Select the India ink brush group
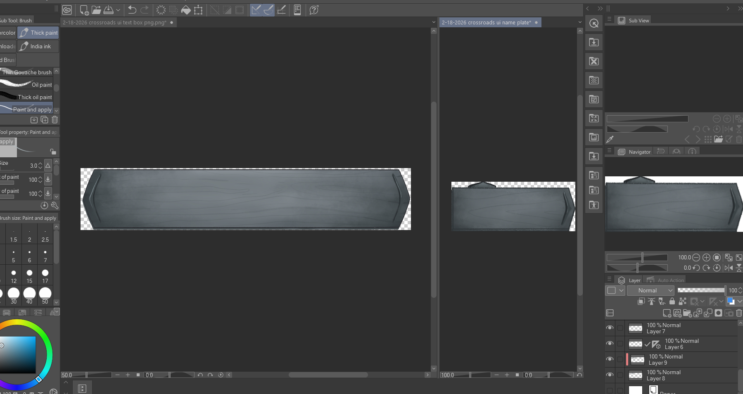This screenshot has height=394, width=743. 38,46
